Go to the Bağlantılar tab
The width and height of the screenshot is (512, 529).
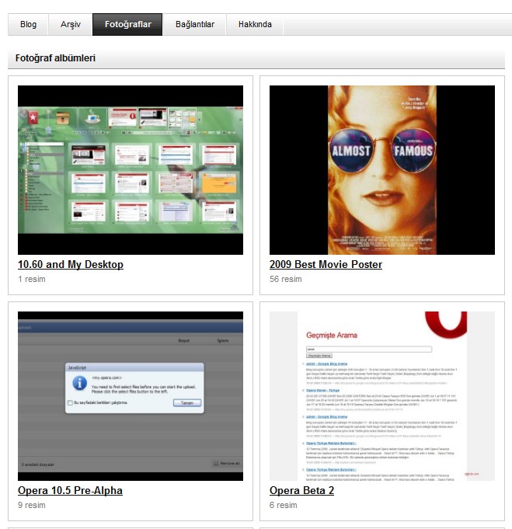click(195, 24)
